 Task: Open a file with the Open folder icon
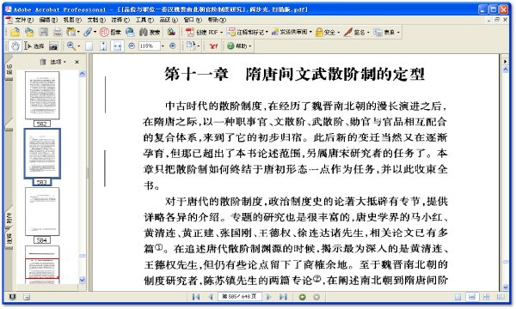[x=15, y=32]
